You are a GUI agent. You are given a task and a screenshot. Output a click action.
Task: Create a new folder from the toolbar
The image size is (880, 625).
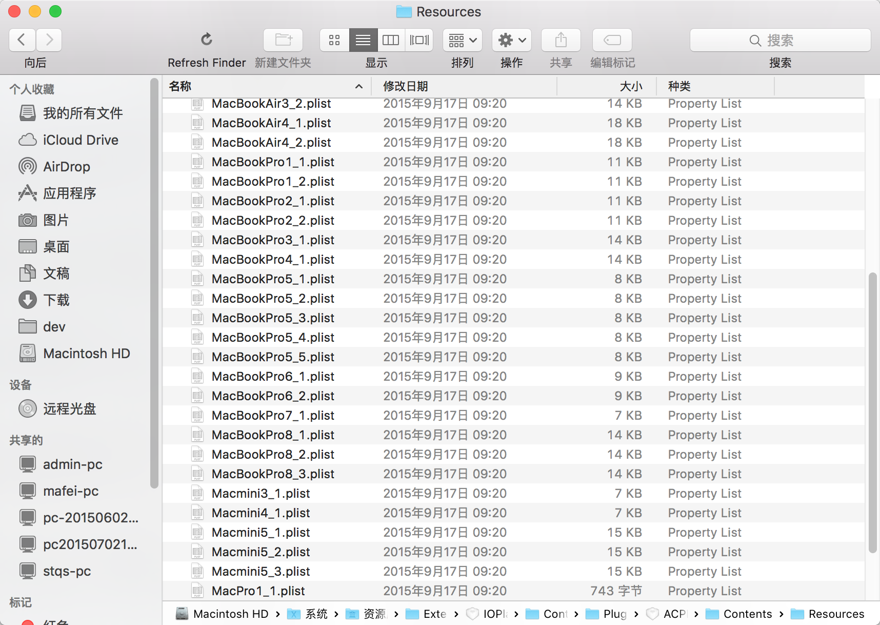(283, 40)
